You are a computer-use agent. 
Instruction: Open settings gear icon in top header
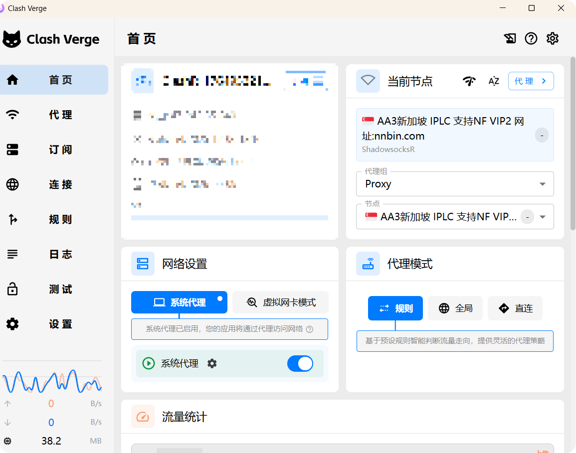[553, 38]
